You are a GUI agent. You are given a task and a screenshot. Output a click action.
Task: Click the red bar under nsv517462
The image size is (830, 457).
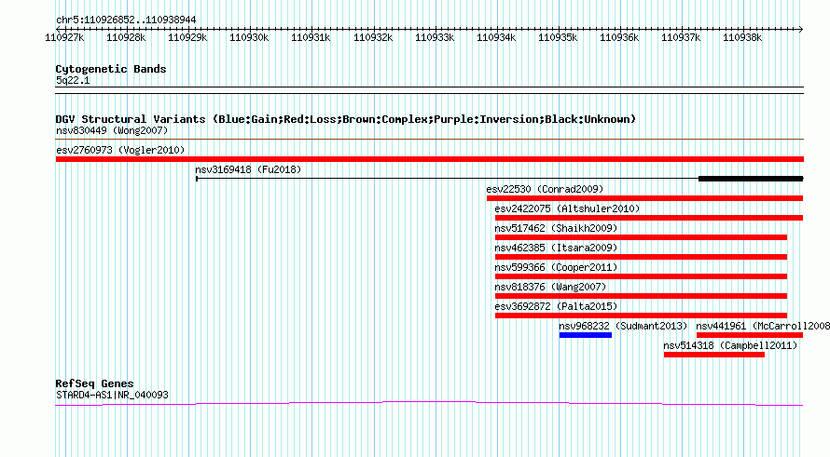pyautogui.click(x=641, y=237)
